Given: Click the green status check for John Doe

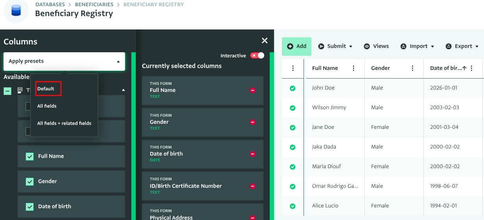Looking at the screenshot, I should click(293, 88).
